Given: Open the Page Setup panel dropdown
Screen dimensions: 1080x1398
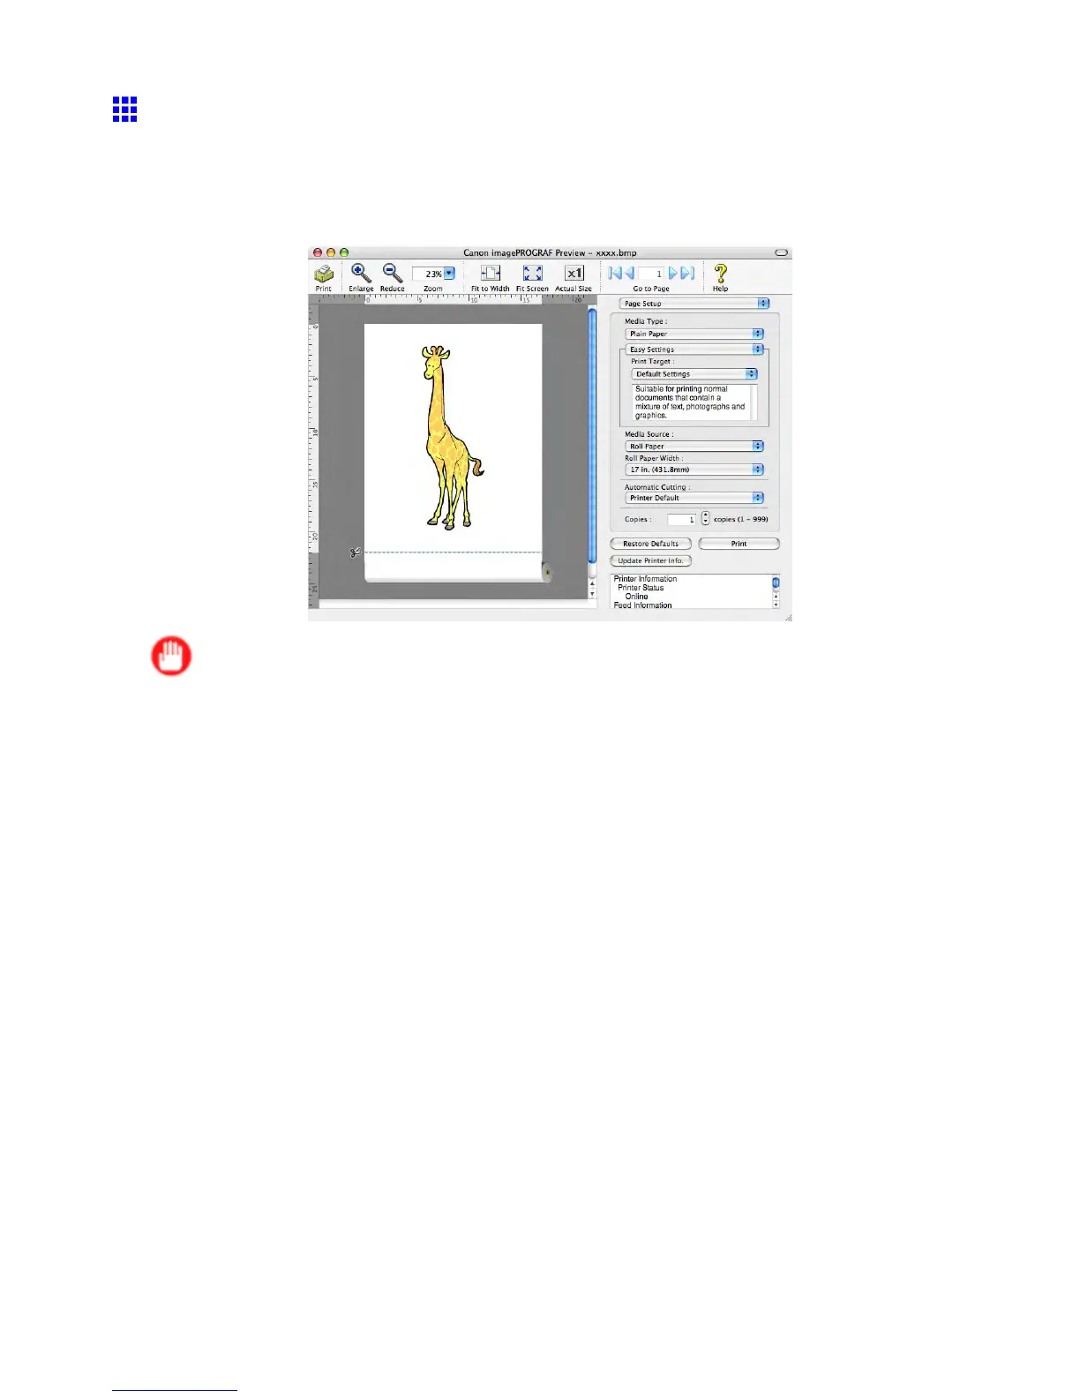Looking at the screenshot, I should [x=694, y=304].
